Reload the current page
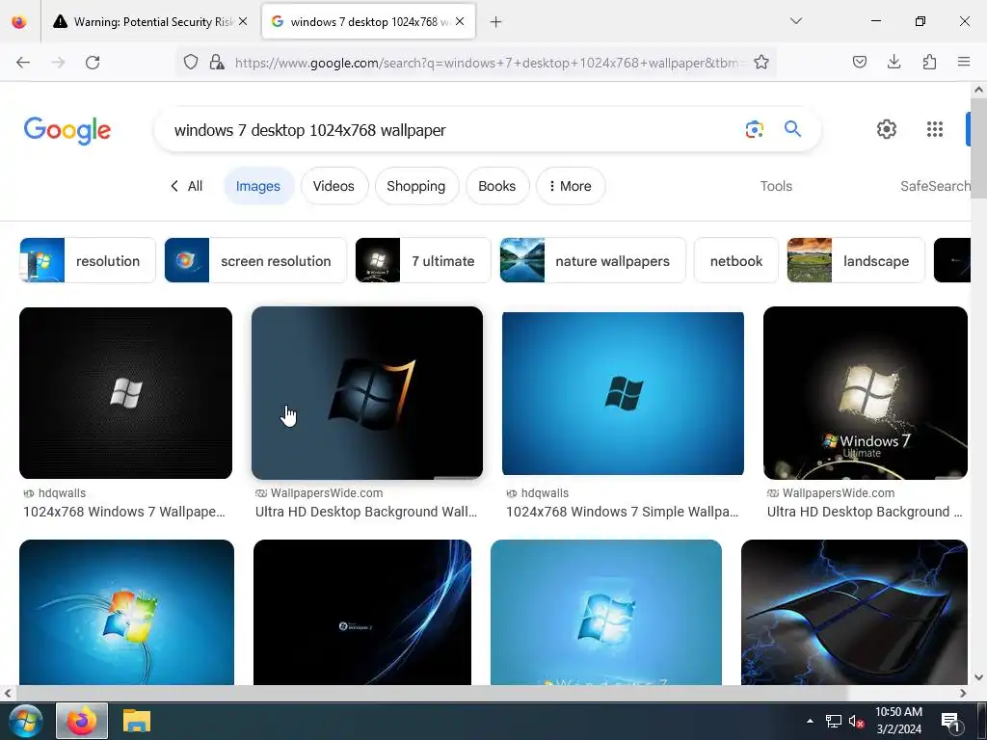The height and width of the screenshot is (740, 987). click(x=93, y=62)
